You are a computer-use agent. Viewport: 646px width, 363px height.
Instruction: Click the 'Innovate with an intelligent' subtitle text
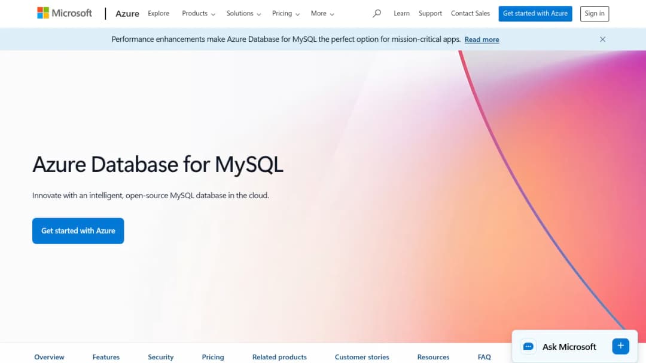coord(150,196)
